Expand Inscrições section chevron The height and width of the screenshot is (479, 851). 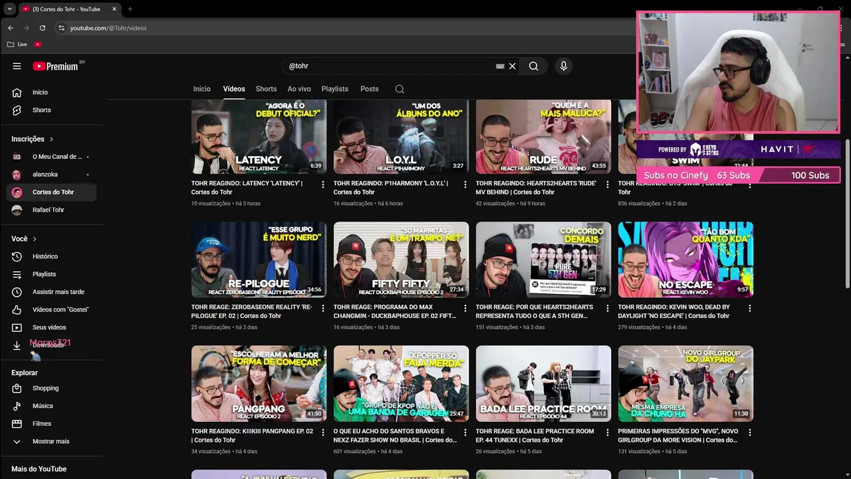coord(51,139)
